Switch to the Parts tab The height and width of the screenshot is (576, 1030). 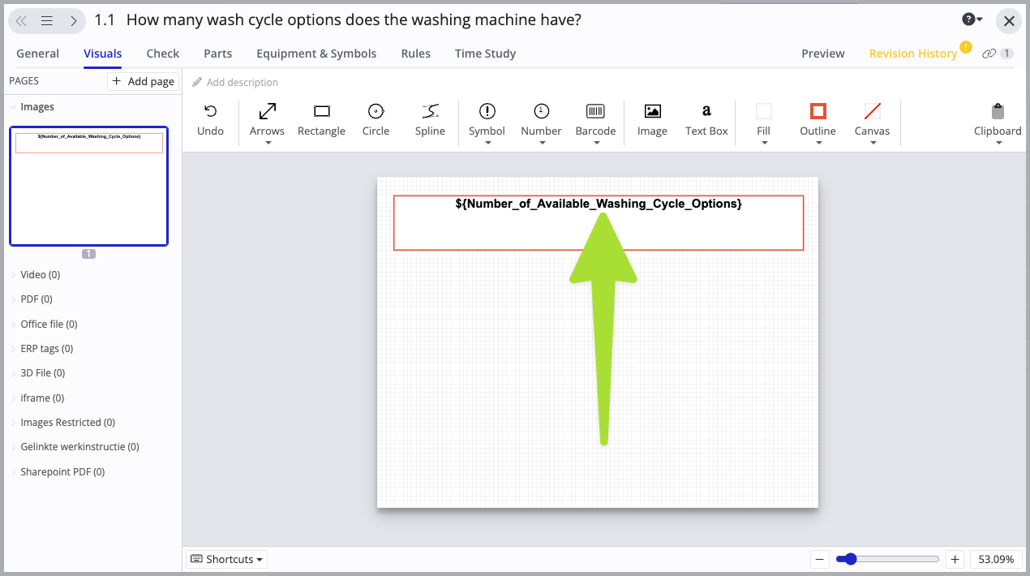point(217,54)
